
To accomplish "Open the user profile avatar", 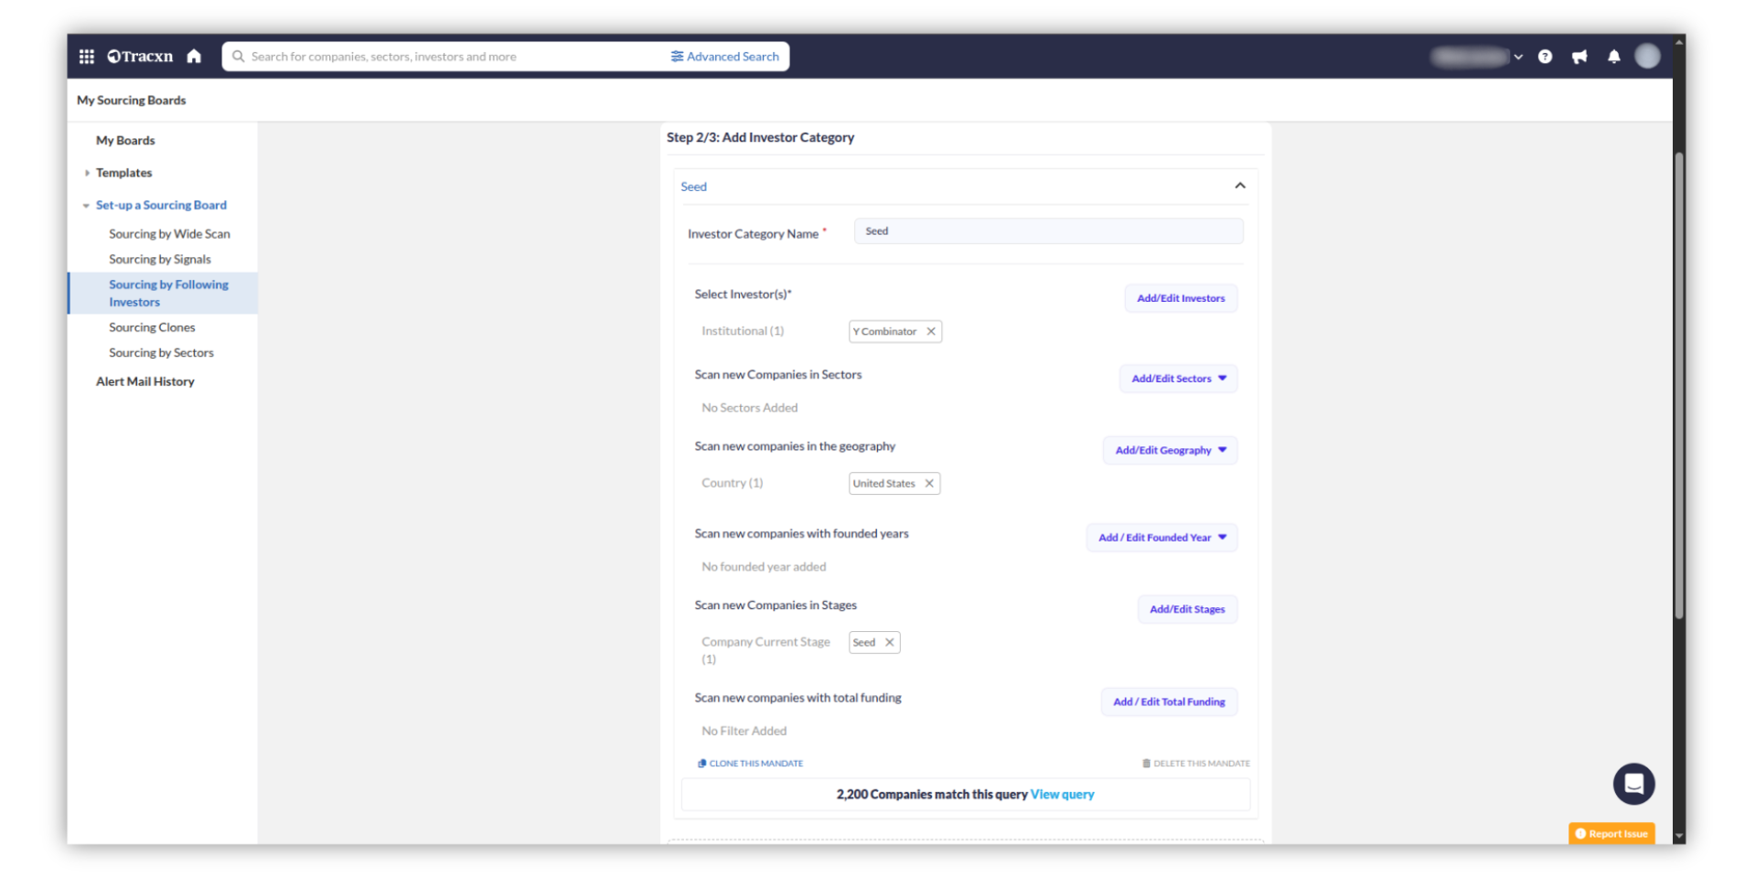I will click(1647, 57).
